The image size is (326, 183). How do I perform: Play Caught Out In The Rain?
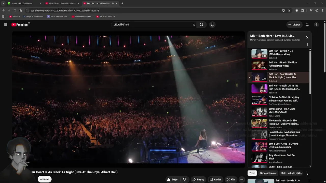[279, 89]
